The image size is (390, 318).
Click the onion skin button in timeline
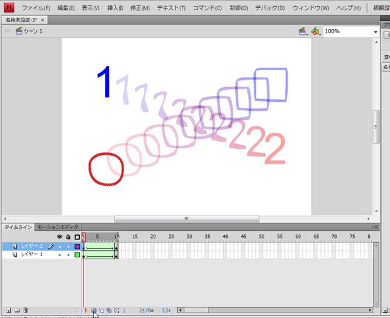(94, 310)
